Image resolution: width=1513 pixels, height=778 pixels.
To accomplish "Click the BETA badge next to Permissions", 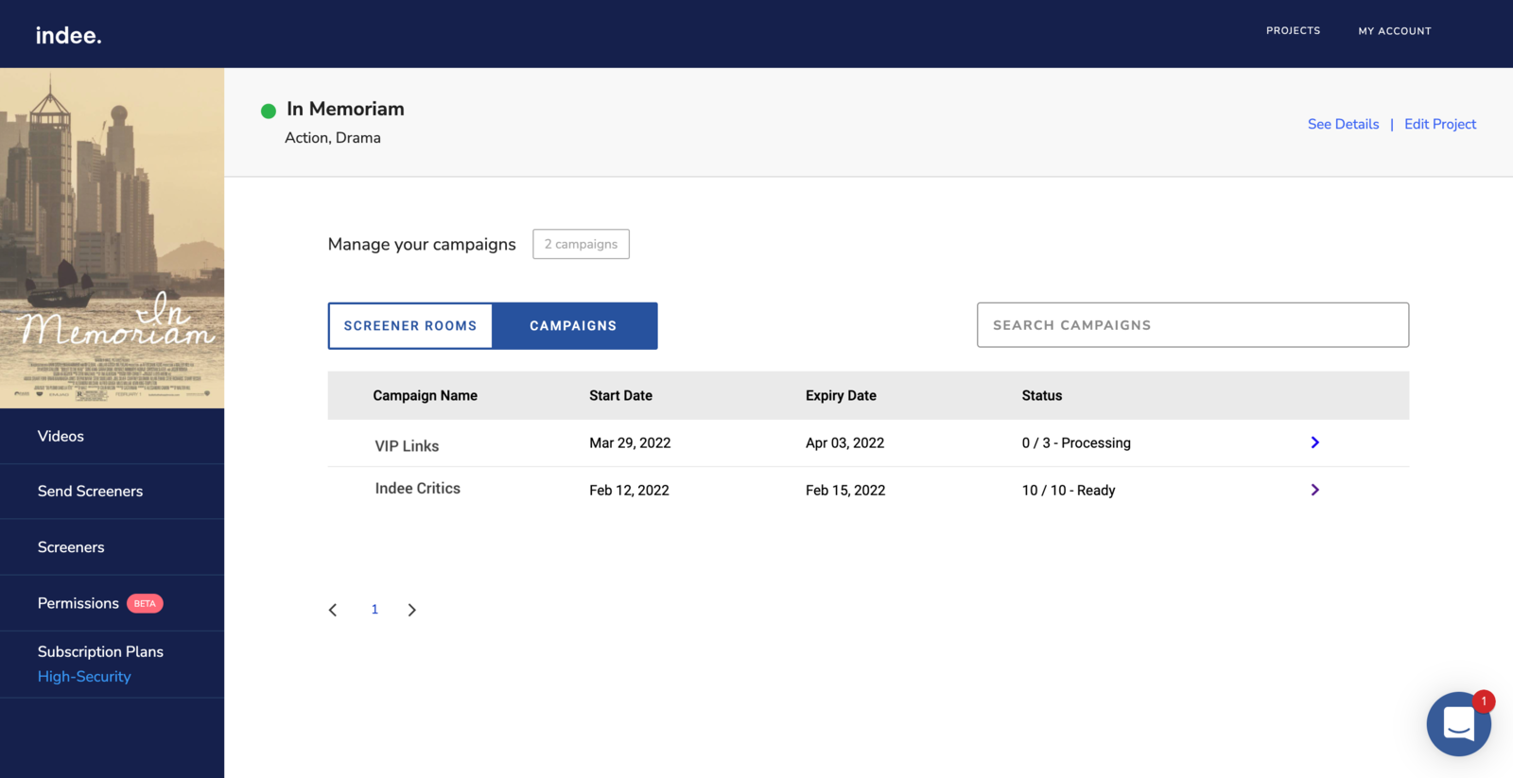I will [x=145, y=603].
